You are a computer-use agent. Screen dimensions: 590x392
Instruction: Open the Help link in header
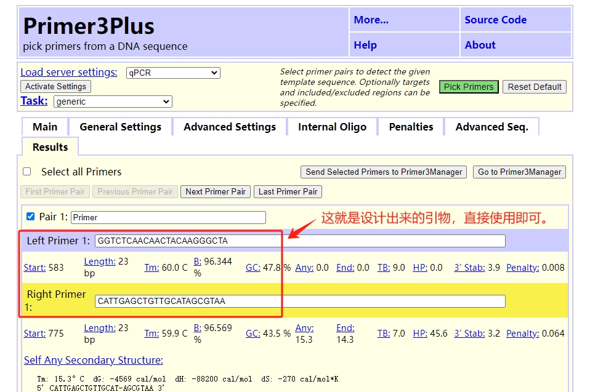[365, 45]
